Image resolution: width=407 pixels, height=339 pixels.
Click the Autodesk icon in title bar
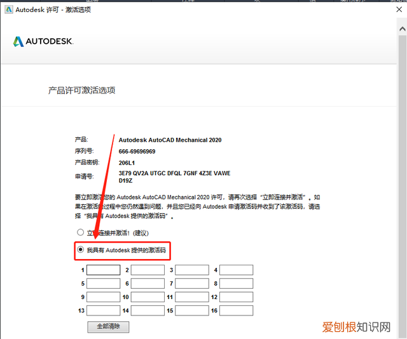(x=9, y=10)
